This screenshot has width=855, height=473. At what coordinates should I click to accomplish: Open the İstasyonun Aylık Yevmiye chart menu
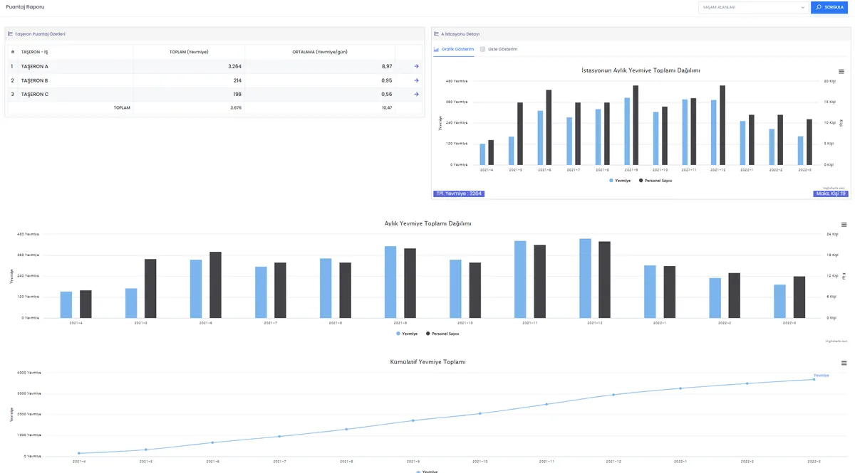point(841,72)
